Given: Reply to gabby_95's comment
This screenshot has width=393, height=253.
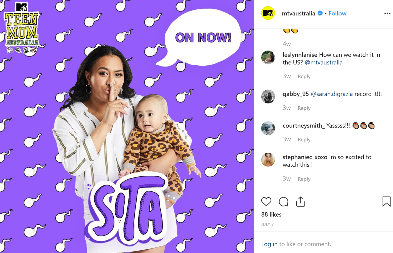Looking at the screenshot, I should click(x=304, y=108).
